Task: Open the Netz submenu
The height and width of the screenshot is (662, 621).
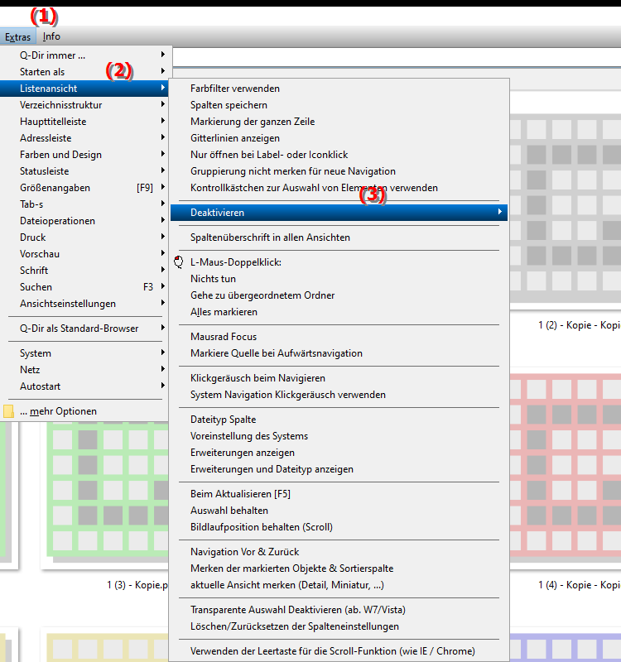Action: [x=84, y=370]
